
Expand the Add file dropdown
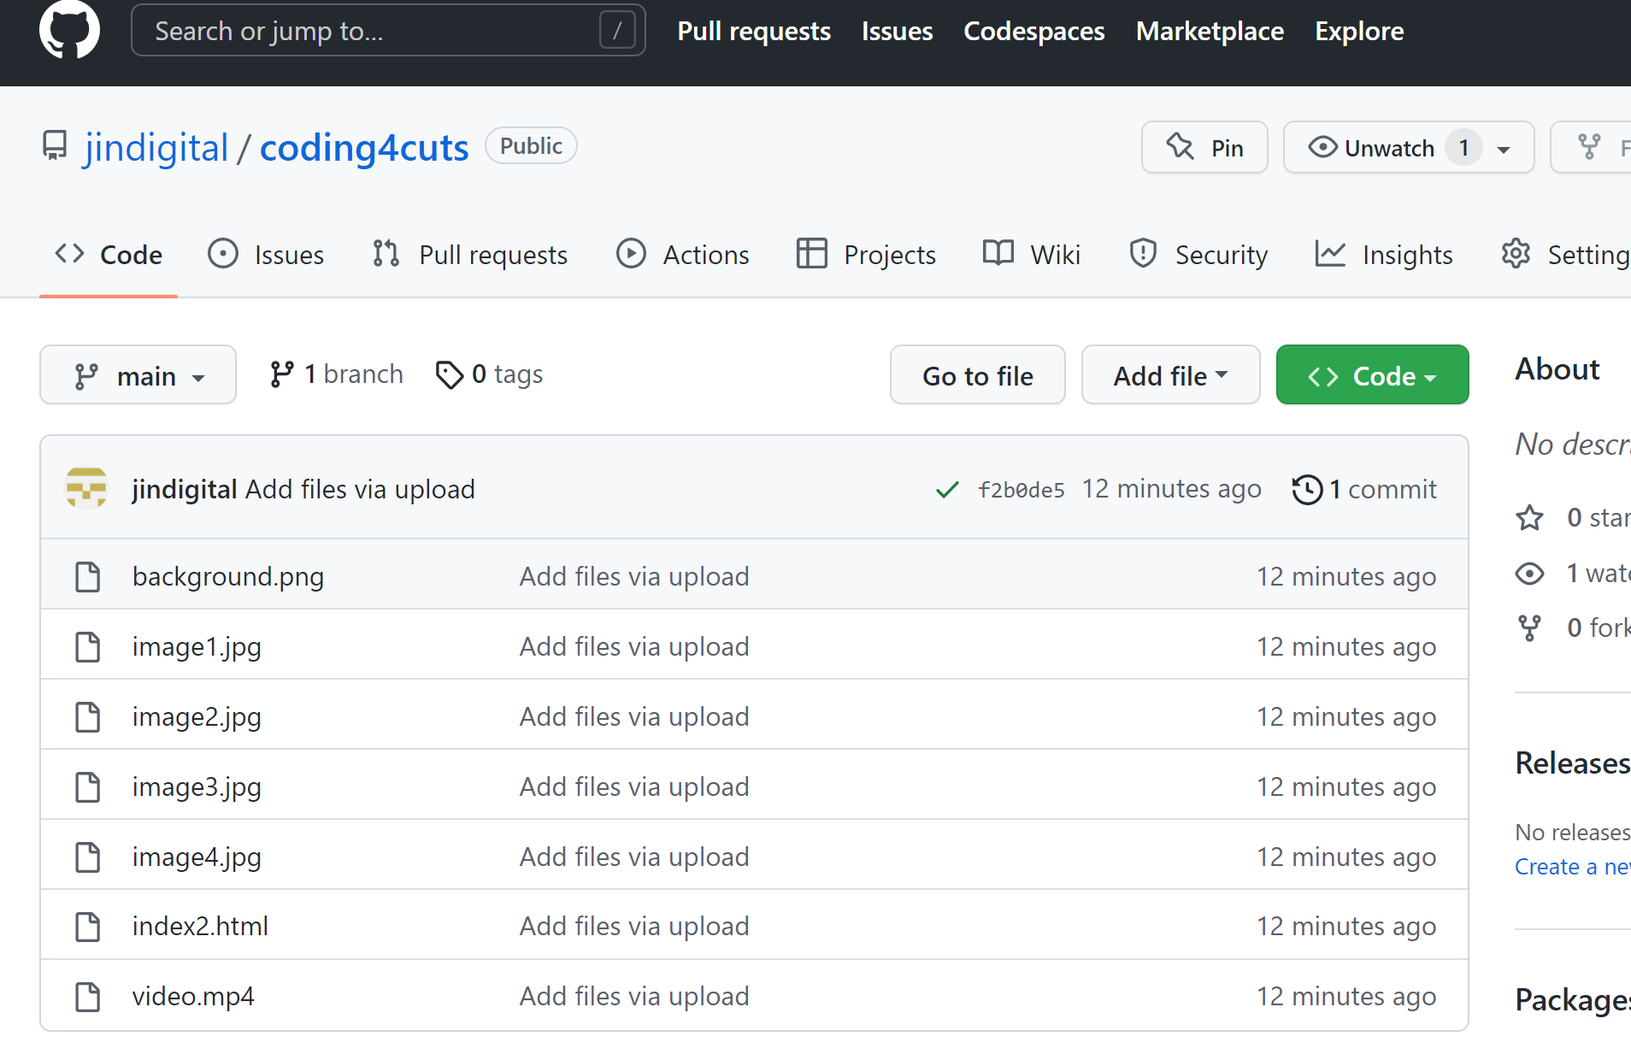tap(1170, 374)
